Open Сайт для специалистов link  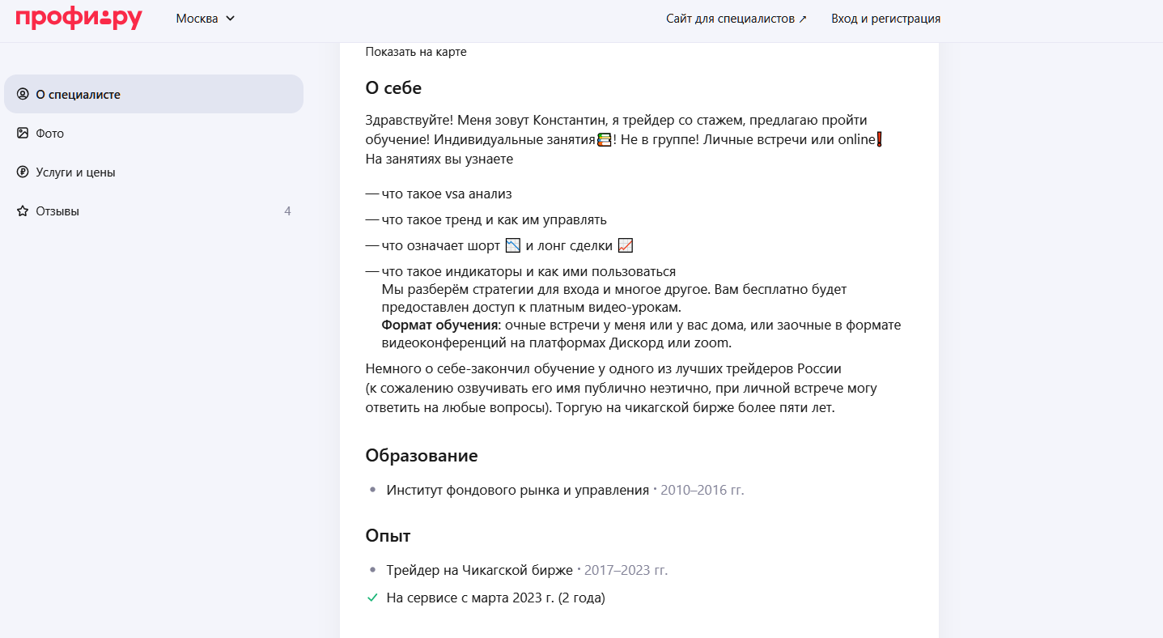pos(736,19)
